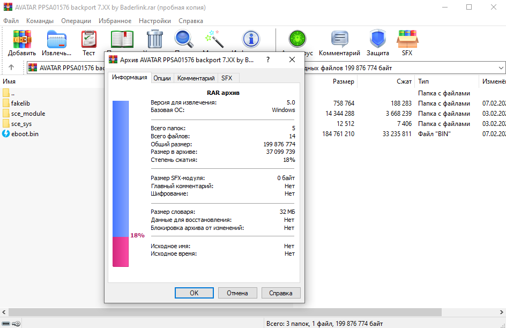The width and height of the screenshot is (506, 328).
Task: Click the packed value 33 235 811
Action: (x=397, y=134)
